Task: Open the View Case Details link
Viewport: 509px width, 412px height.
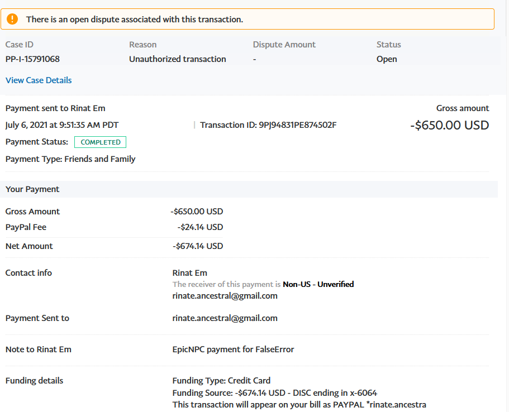Action: coord(39,80)
